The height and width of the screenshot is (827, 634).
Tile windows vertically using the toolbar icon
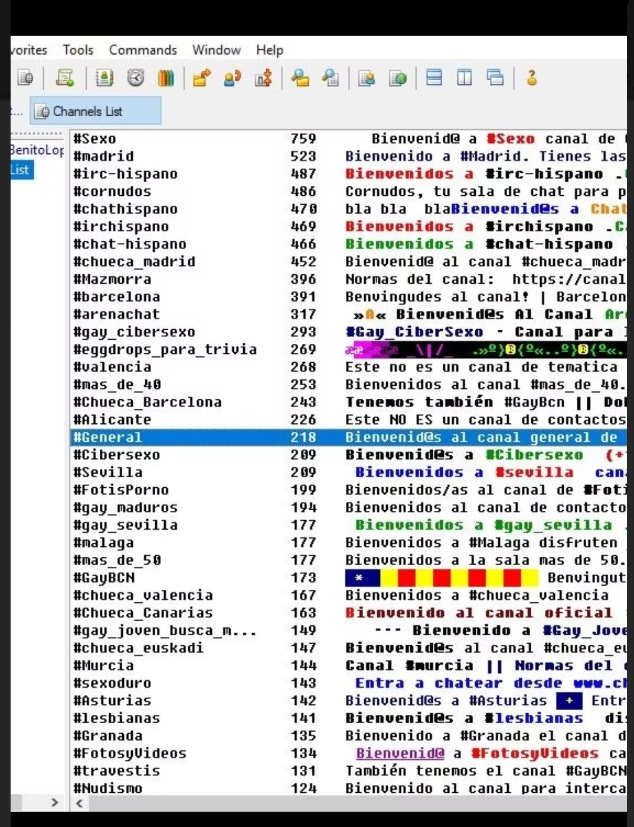pyautogui.click(x=463, y=77)
